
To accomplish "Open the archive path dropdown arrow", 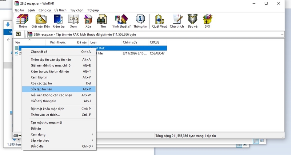I will click(282, 34).
